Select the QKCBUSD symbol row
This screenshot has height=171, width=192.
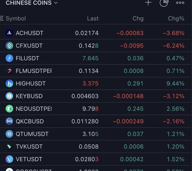(96, 121)
